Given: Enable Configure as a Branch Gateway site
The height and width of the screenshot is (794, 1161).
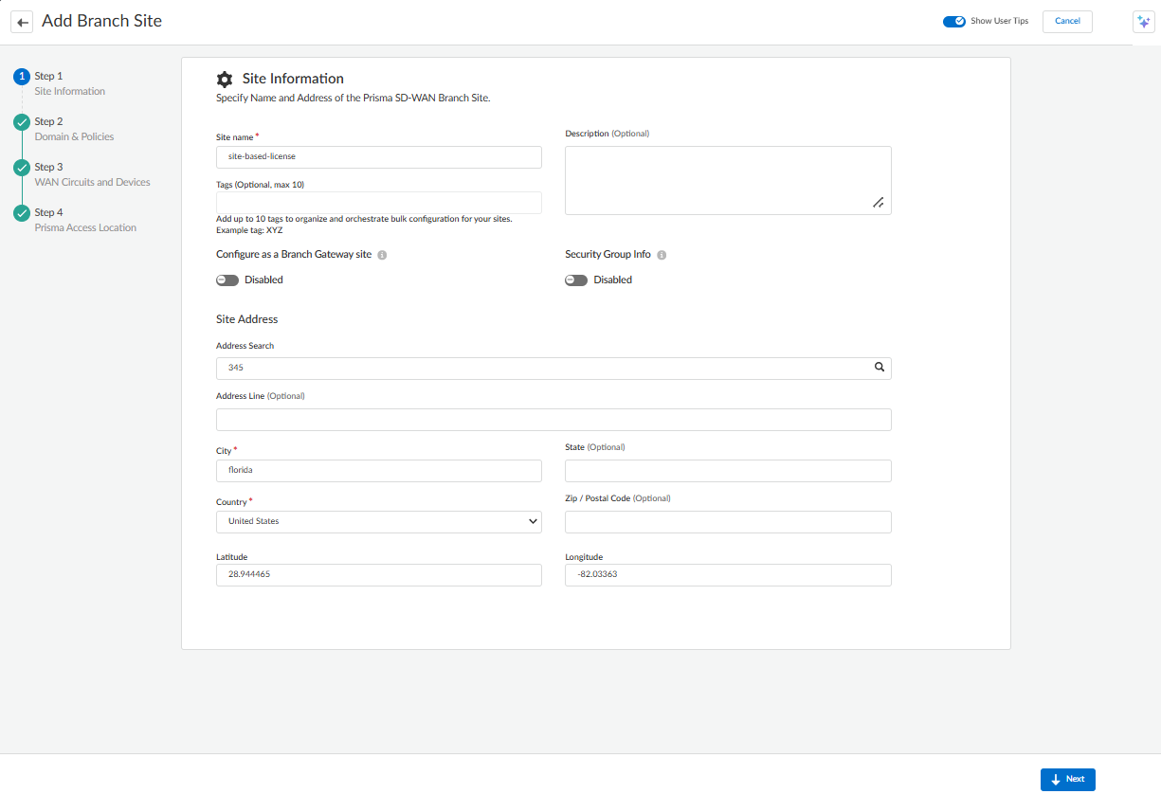Looking at the screenshot, I should [227, 280].
